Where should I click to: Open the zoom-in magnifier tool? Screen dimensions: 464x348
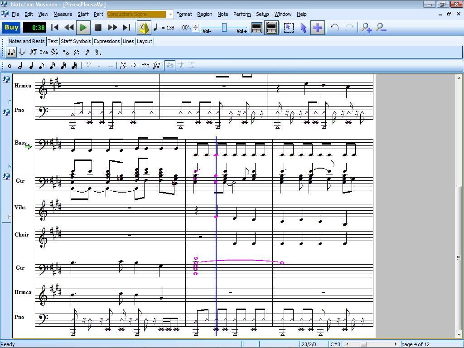[366, 28]
